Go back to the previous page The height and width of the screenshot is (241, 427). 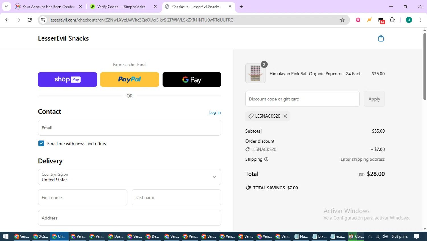pos(7,20)
